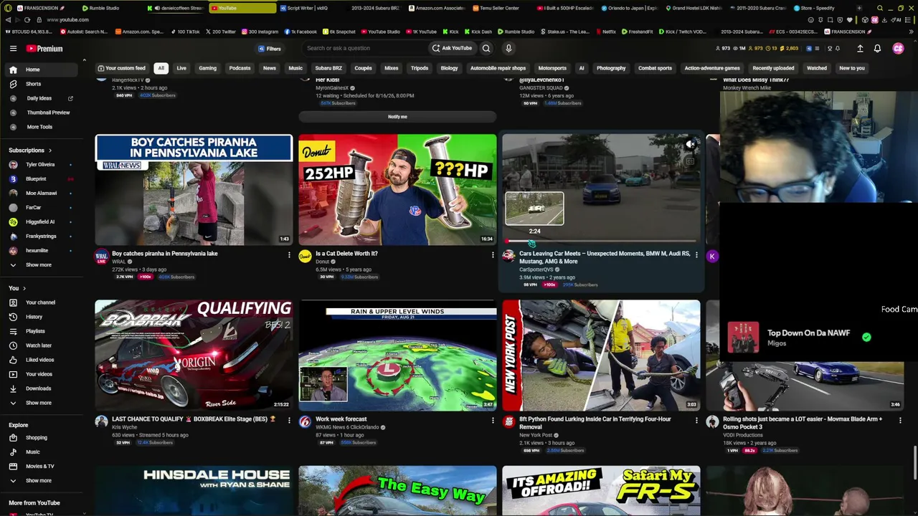Unmute the previewing Cars Leaving Car Meets video
918x516 pixels.
coord(690,145)
